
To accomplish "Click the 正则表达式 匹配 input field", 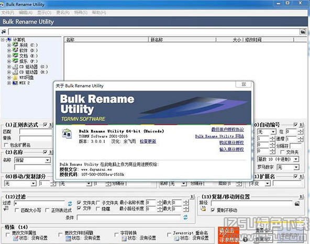I will 36,132.
